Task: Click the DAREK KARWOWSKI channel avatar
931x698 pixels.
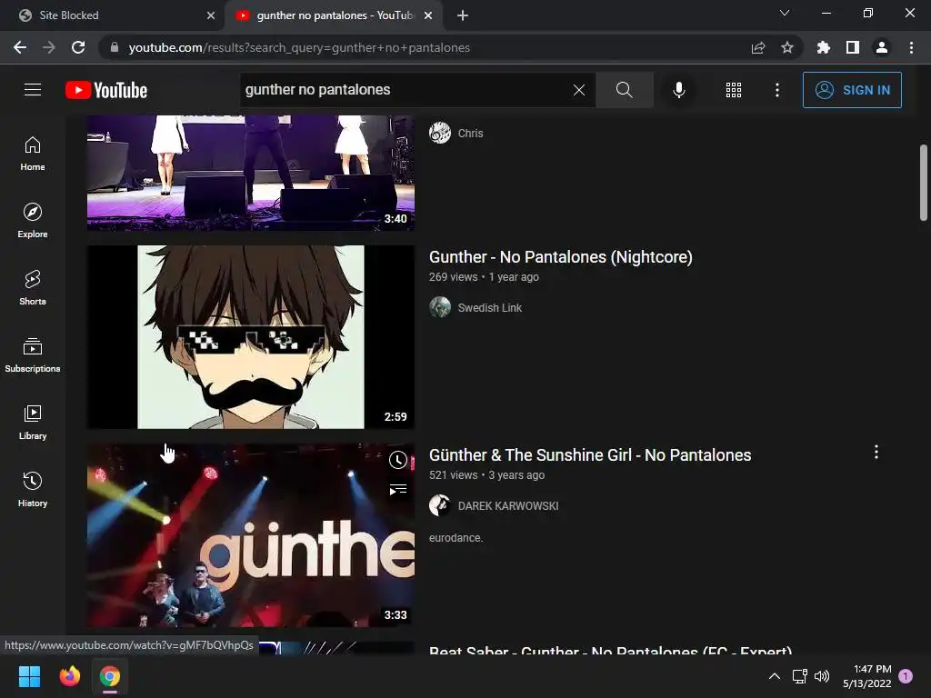Action: point(440,505)
